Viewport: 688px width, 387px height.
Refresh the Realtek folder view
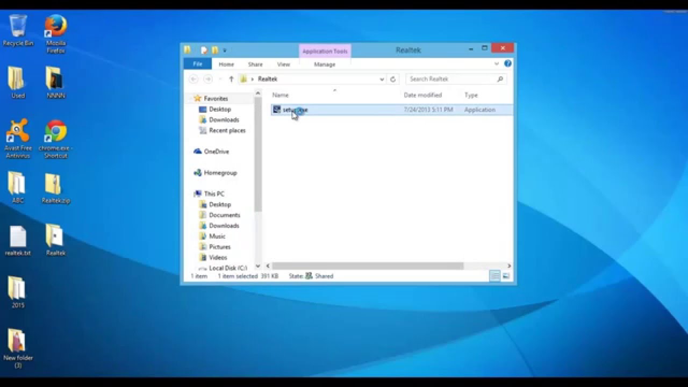pyautogui.click(x=393, y=79)
